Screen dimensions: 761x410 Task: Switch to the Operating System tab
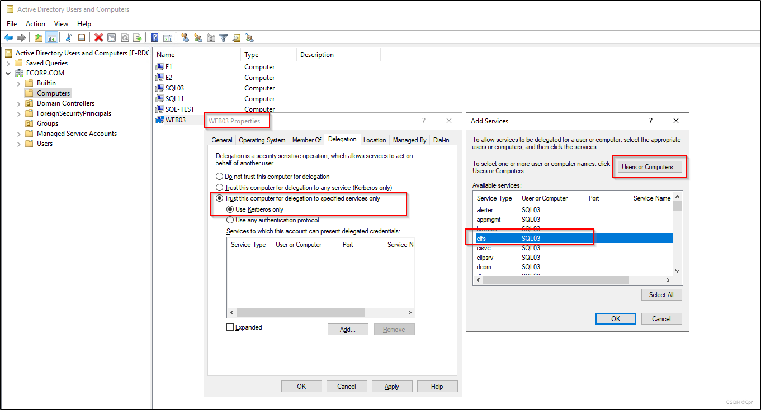tap(262, 140)
